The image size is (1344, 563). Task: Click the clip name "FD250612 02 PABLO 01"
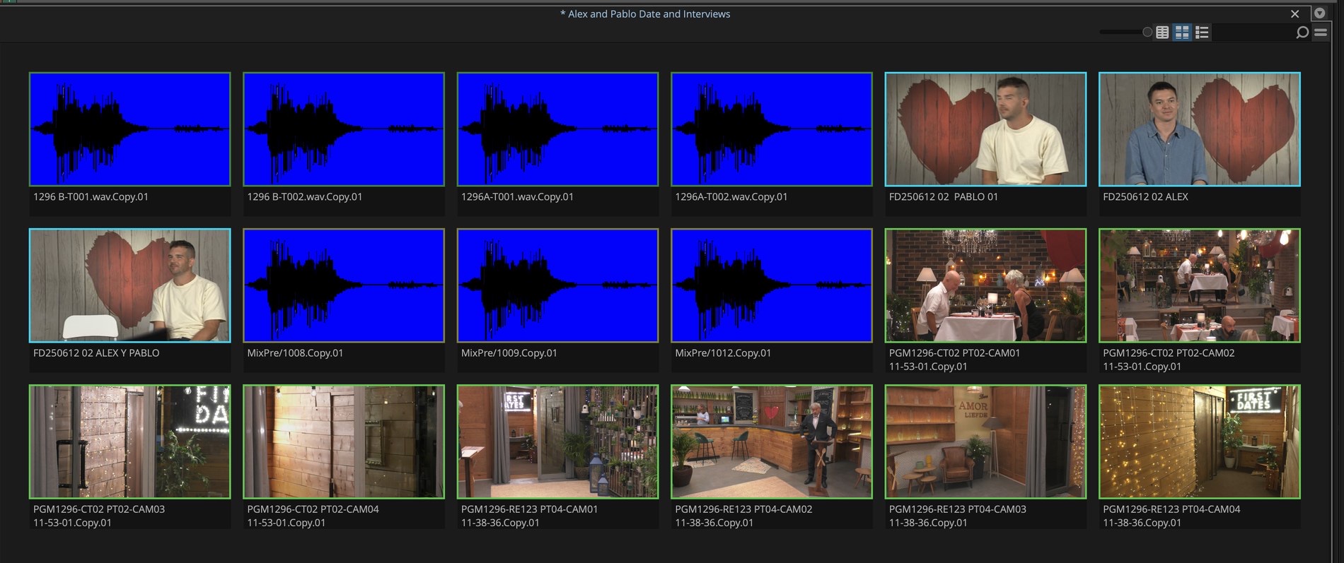pos(944,197)
